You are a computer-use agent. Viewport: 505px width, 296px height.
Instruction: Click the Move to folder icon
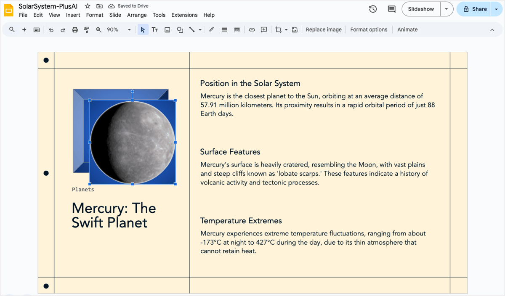pyautogui.click(x=99, y=6)
